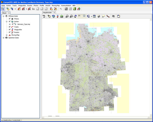
Task: Open the Moving Map menu
Action: pos(56,5)
